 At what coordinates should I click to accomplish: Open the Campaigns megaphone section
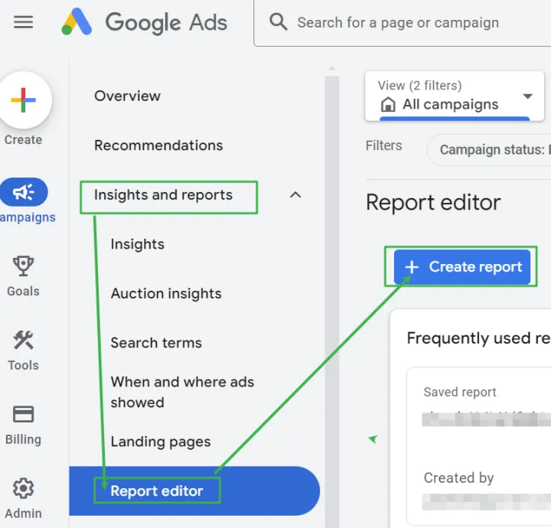24,192
